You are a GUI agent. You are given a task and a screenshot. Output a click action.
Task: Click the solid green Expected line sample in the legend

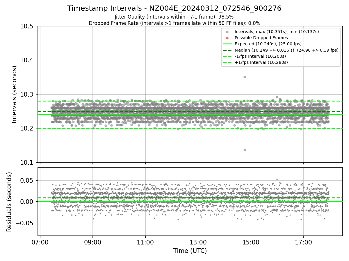click(227, 44)
